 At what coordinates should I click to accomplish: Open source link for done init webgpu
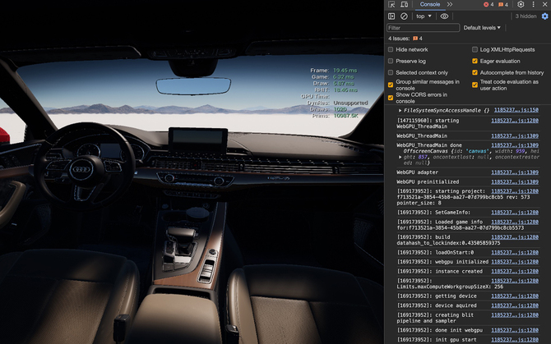pos(515,330)
